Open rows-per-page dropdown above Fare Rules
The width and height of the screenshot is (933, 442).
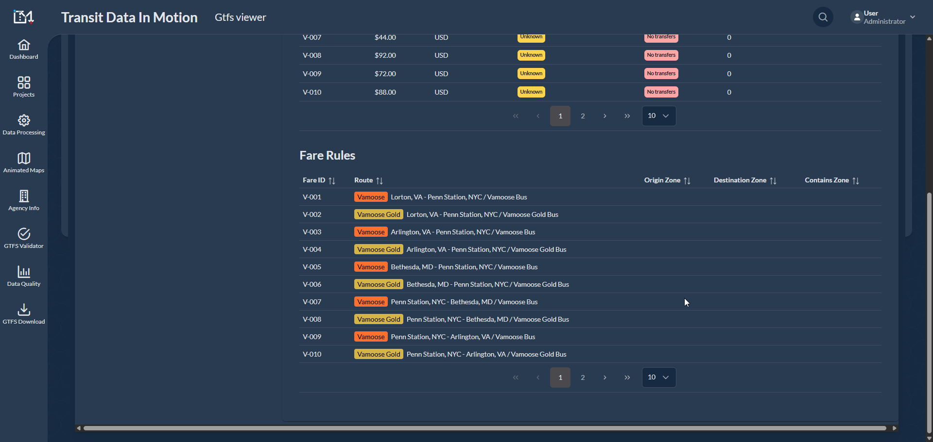pos(658,116)
